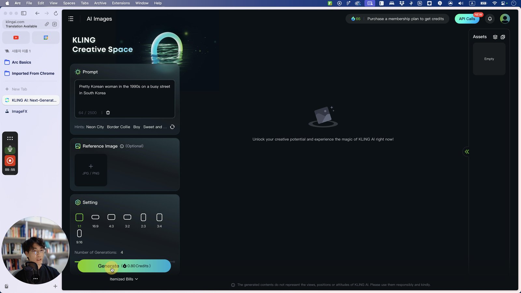Show Reference Image info tooltip icon

coord(122,146)
